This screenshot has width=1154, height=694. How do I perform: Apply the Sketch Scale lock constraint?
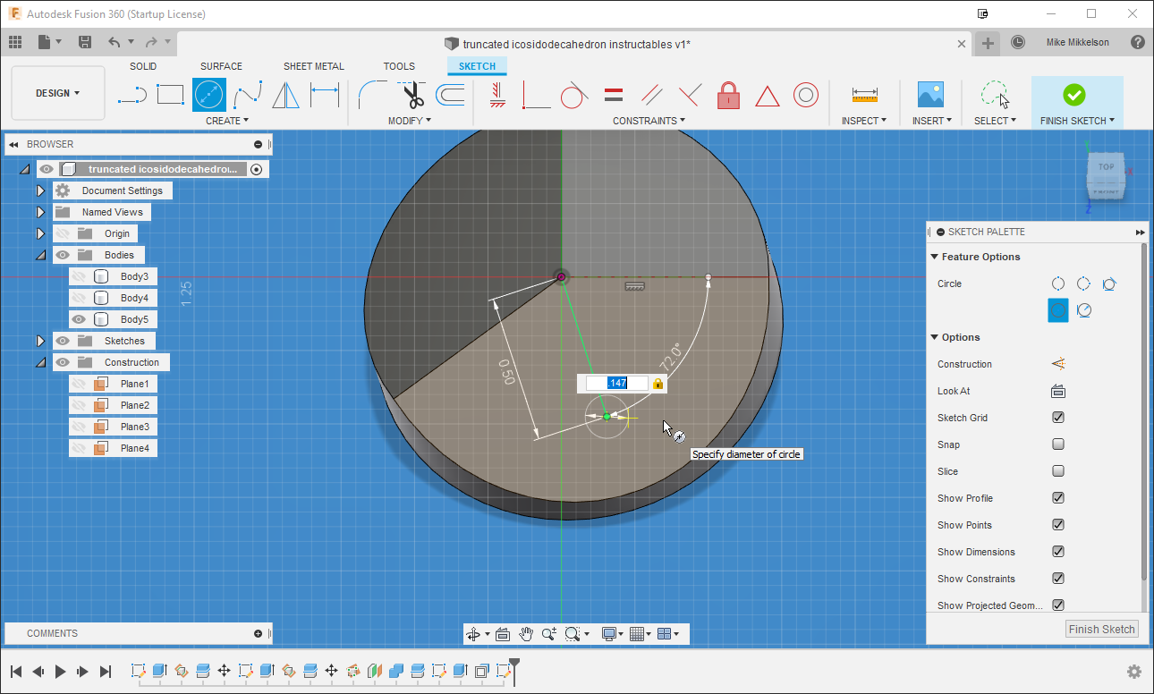(728, 95)
